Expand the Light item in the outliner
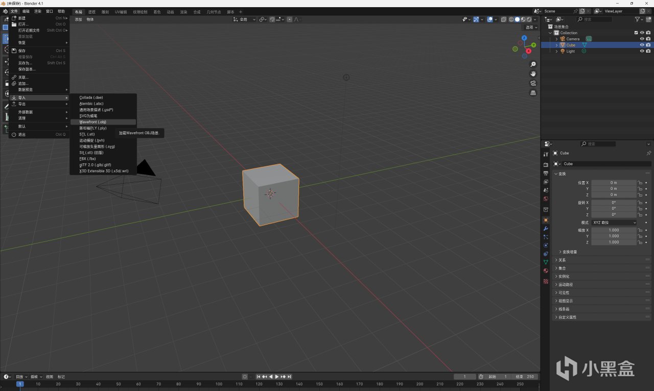 [557, 51]
